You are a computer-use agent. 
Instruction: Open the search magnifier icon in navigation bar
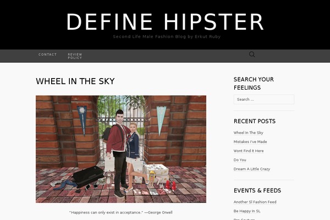[x=252, y=54]
